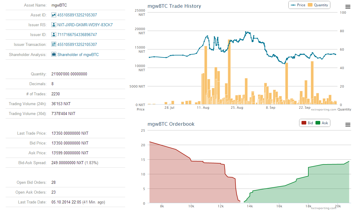Click the icon beside the Asset ID value
Image resolution: width=358 pixels, height=210 pixels.
[54, 15]
